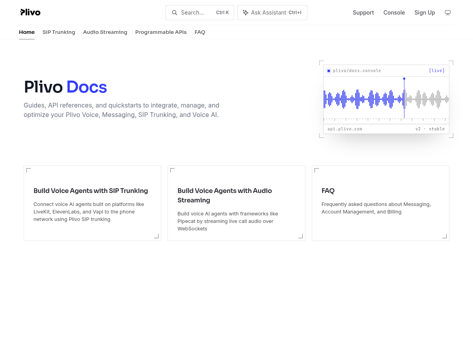Open Build Voice Agents with SIP Trunking card

click(92, 203)
